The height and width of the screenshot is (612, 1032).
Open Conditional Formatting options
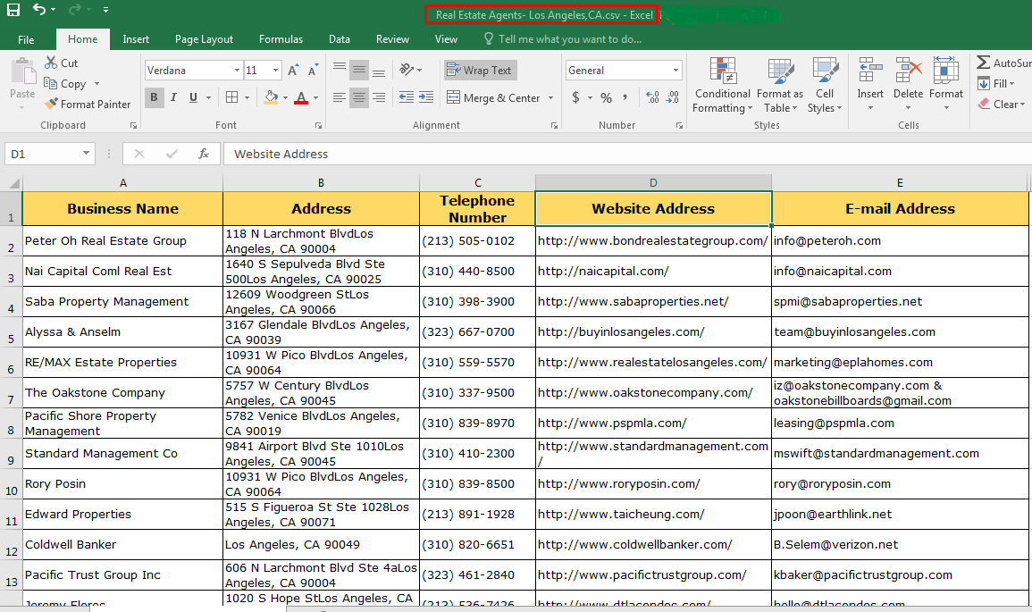(722, 85)
